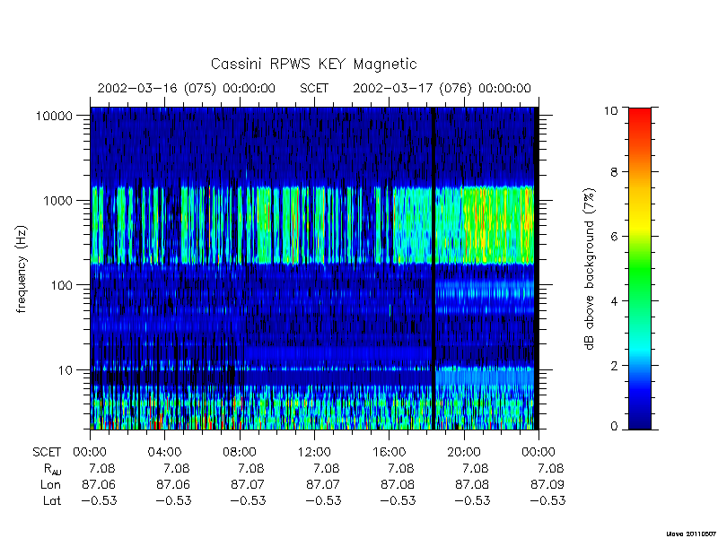Click the 12:00 time axis label
The image size is (718, 538).
313,453
